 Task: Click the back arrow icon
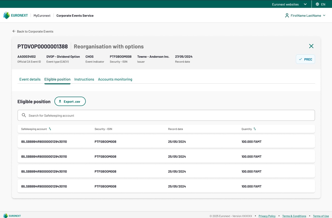14,31
